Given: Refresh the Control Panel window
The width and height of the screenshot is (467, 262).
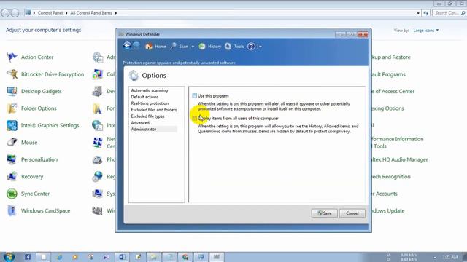Looking at the screenshot, I should pos(426,13).
